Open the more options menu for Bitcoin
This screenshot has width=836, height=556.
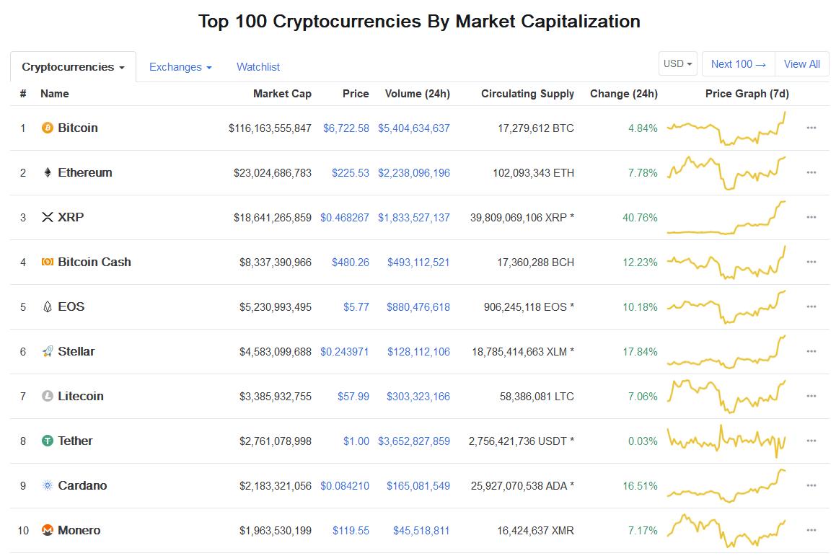pyautogui.click(x=811, y=128)
